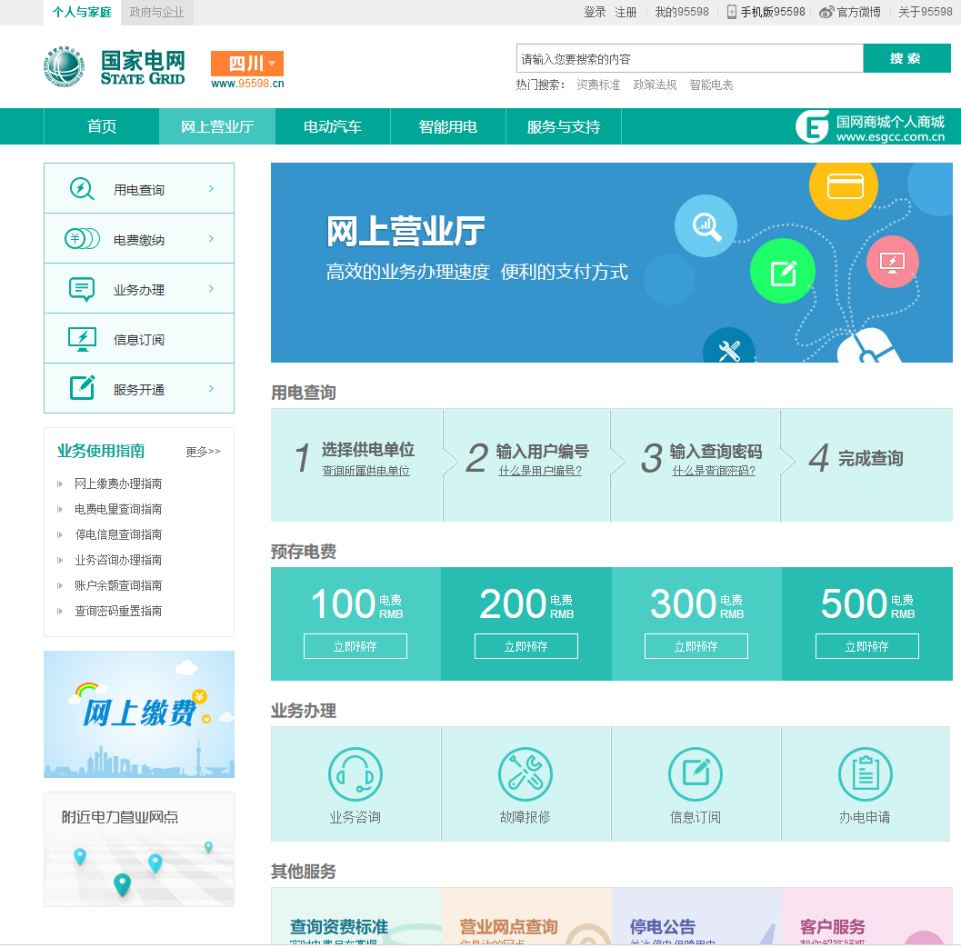The height and width of the screenshot is (947, 961).
Task: Click the 国网商城 E logo icon
Action: [x=812, y=127]
